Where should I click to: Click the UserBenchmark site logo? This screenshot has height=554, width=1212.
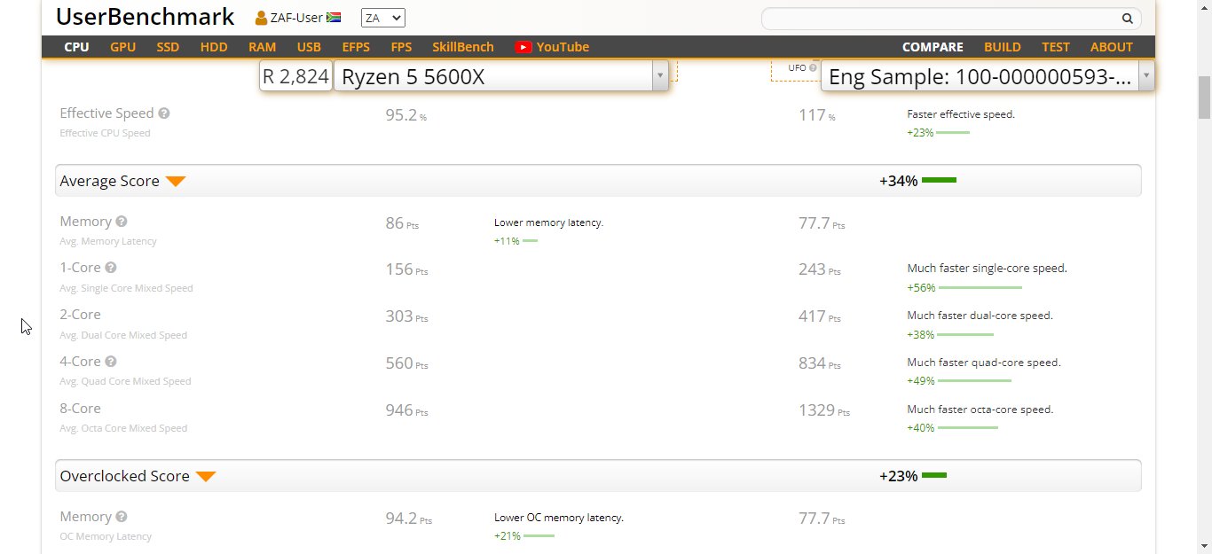(x=146, y=17)
